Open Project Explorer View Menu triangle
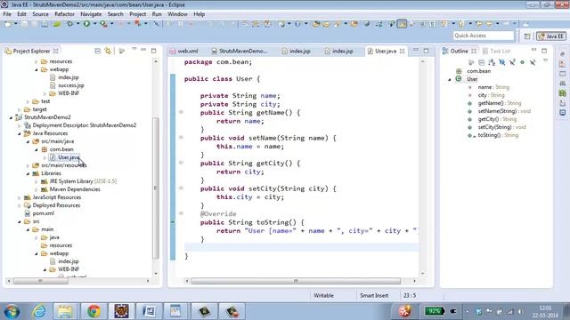This screenshot has height=320, width=570. (x=134, y=49)
